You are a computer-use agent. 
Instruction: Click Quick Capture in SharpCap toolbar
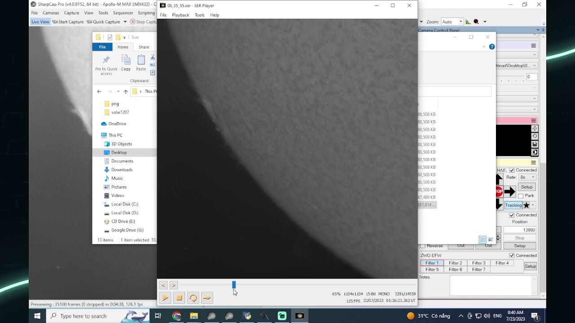pyautogui.click(x=103, y=22)
